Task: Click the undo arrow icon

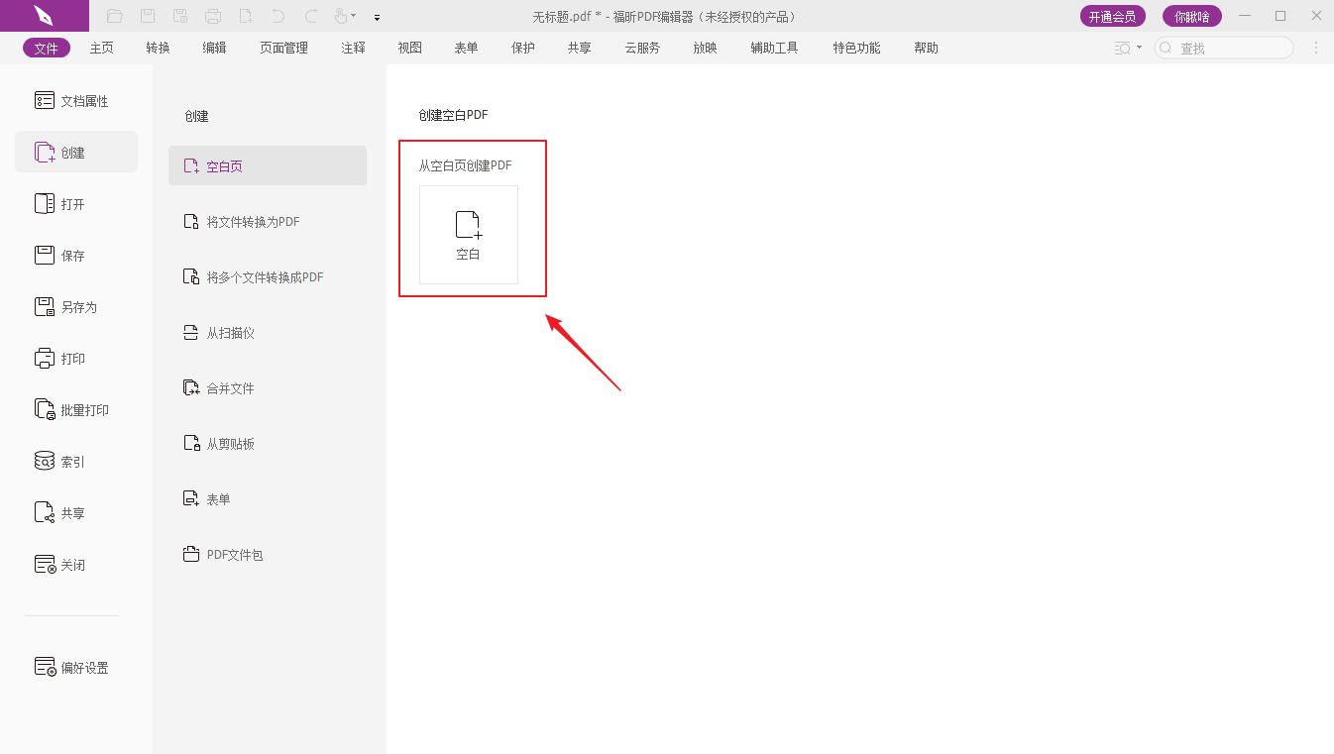Action: coord(278,16)
